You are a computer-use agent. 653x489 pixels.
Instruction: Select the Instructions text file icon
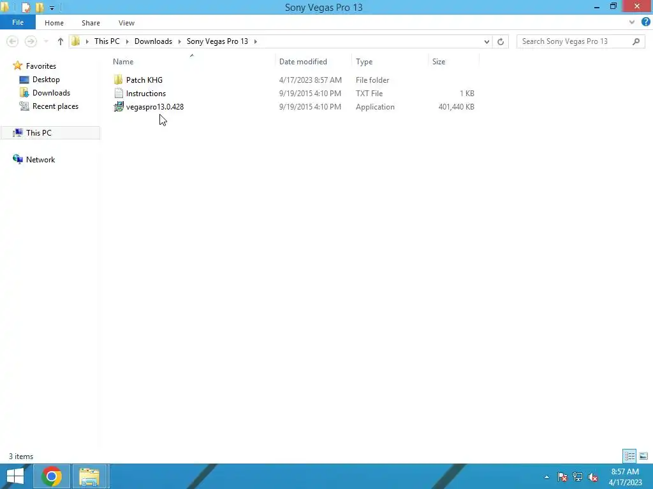click(x=119, y=93)
